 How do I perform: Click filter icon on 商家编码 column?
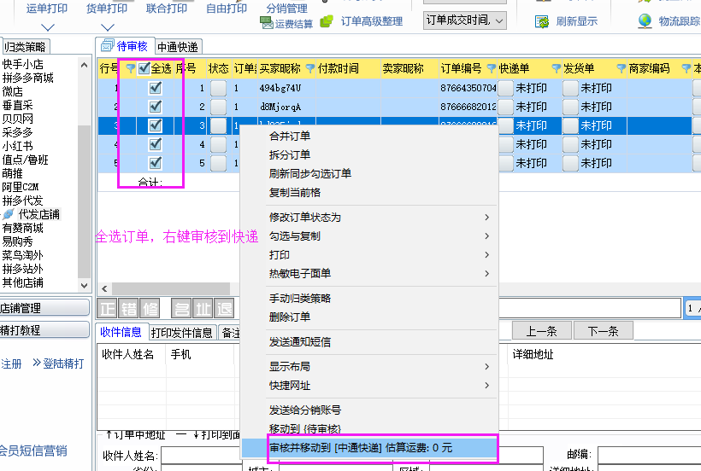686,68
